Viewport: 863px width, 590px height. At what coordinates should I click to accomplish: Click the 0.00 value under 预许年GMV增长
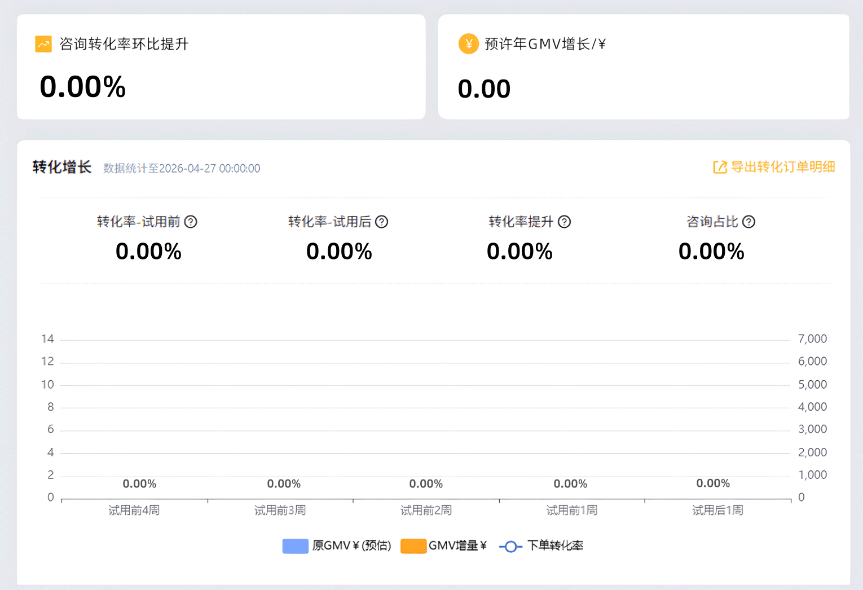[484, 89]
